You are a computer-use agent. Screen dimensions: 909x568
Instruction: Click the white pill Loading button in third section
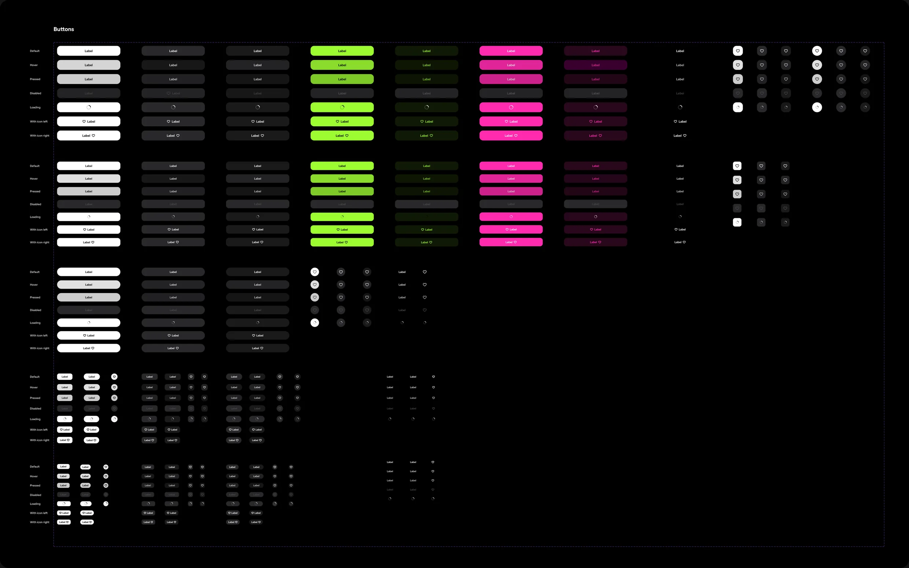[x=88, y=323]
